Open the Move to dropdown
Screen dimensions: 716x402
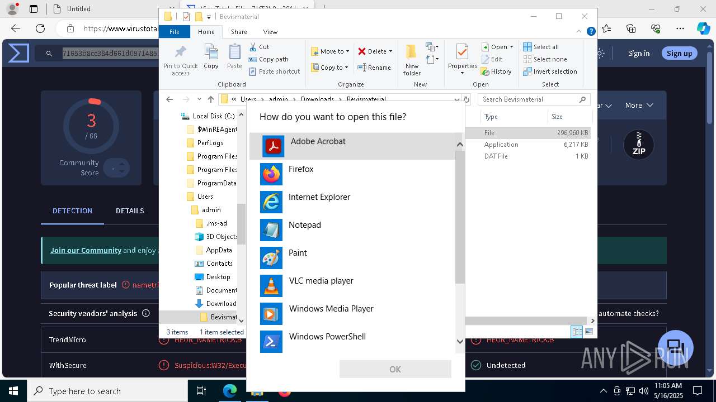[330, 51]
